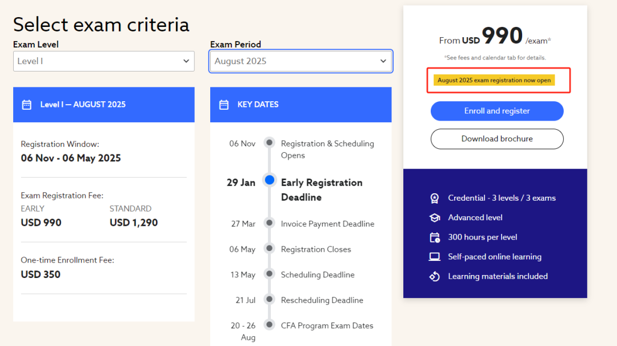The image size is (617, 346).
Task: Click 'Registration & Scheduling Opens' text
Action: coord(327,149)
